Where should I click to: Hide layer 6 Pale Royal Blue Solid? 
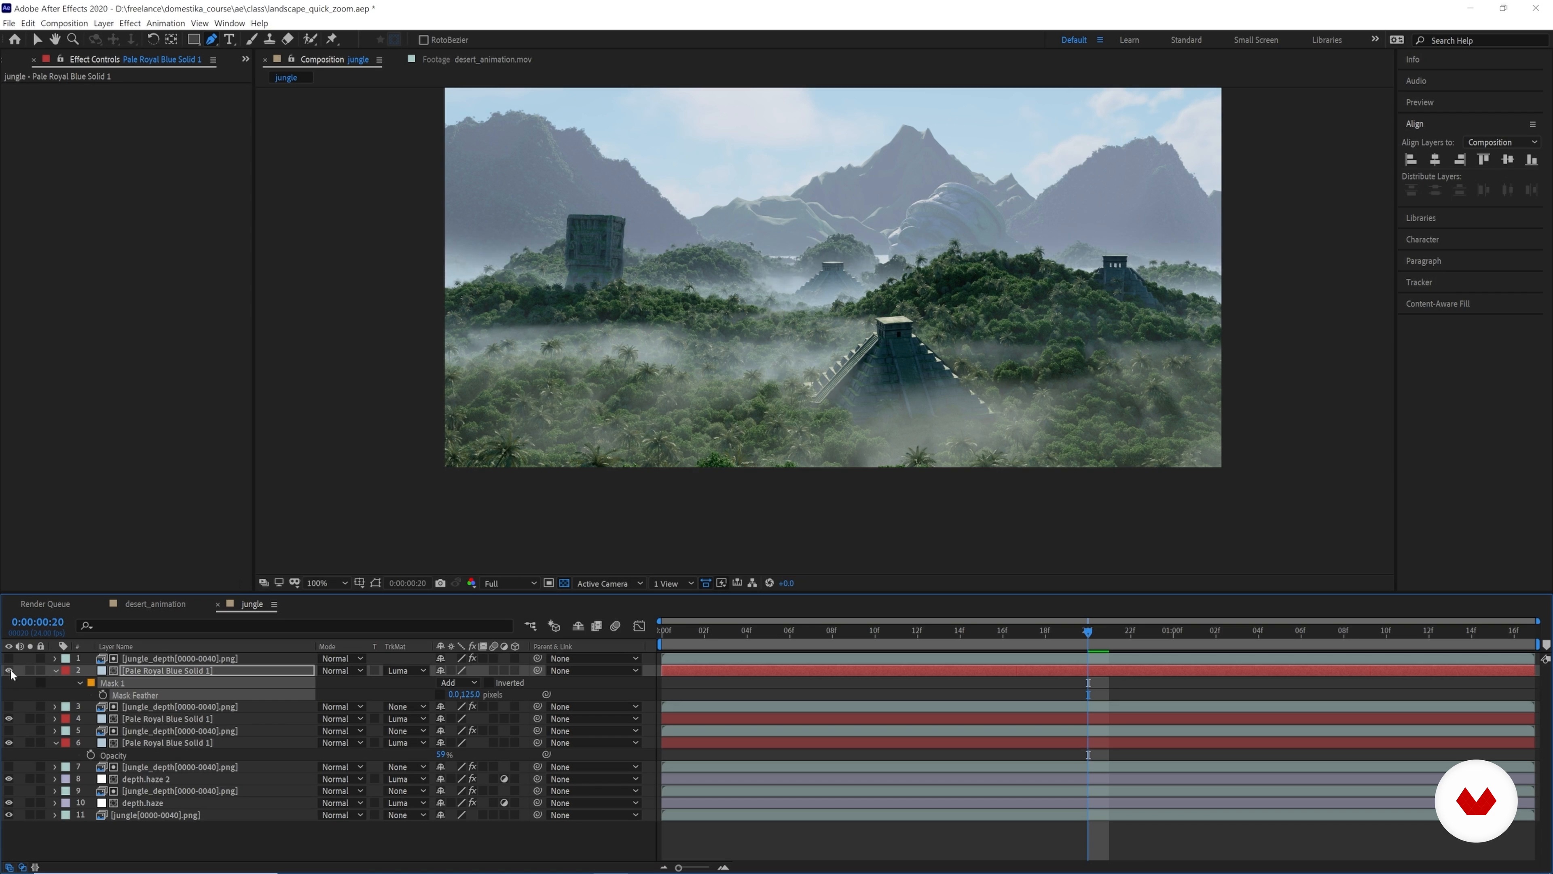[x=8, y=743]
